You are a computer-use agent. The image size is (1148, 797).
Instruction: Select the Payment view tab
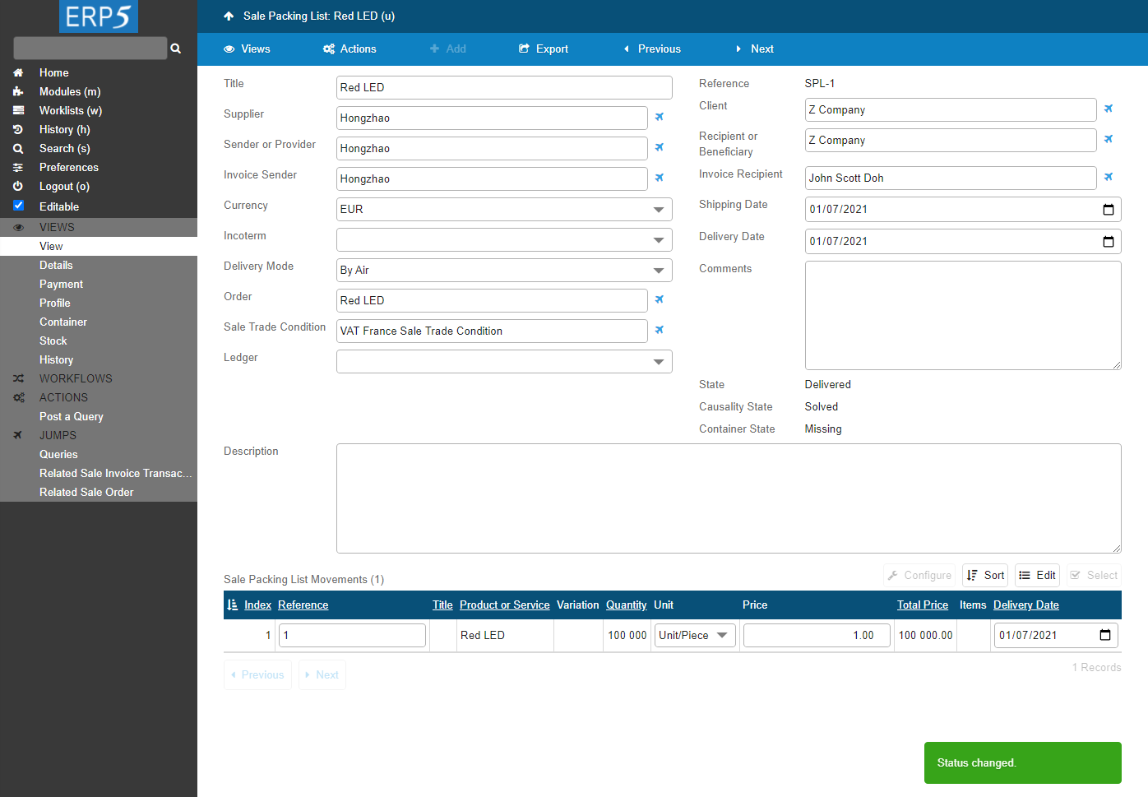(61, 284)
